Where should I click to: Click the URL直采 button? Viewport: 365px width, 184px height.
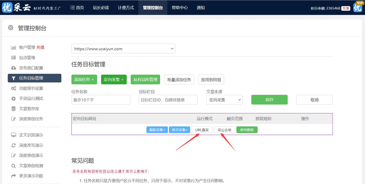(x=202, y=130)
